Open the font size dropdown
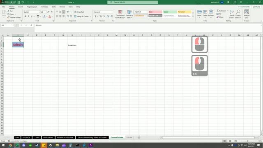The width and height of the screenshot is (263, 148). [46, 12]
